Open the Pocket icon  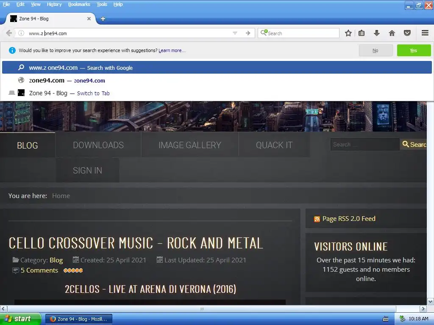pyautogui.click(x=407, y=33)
